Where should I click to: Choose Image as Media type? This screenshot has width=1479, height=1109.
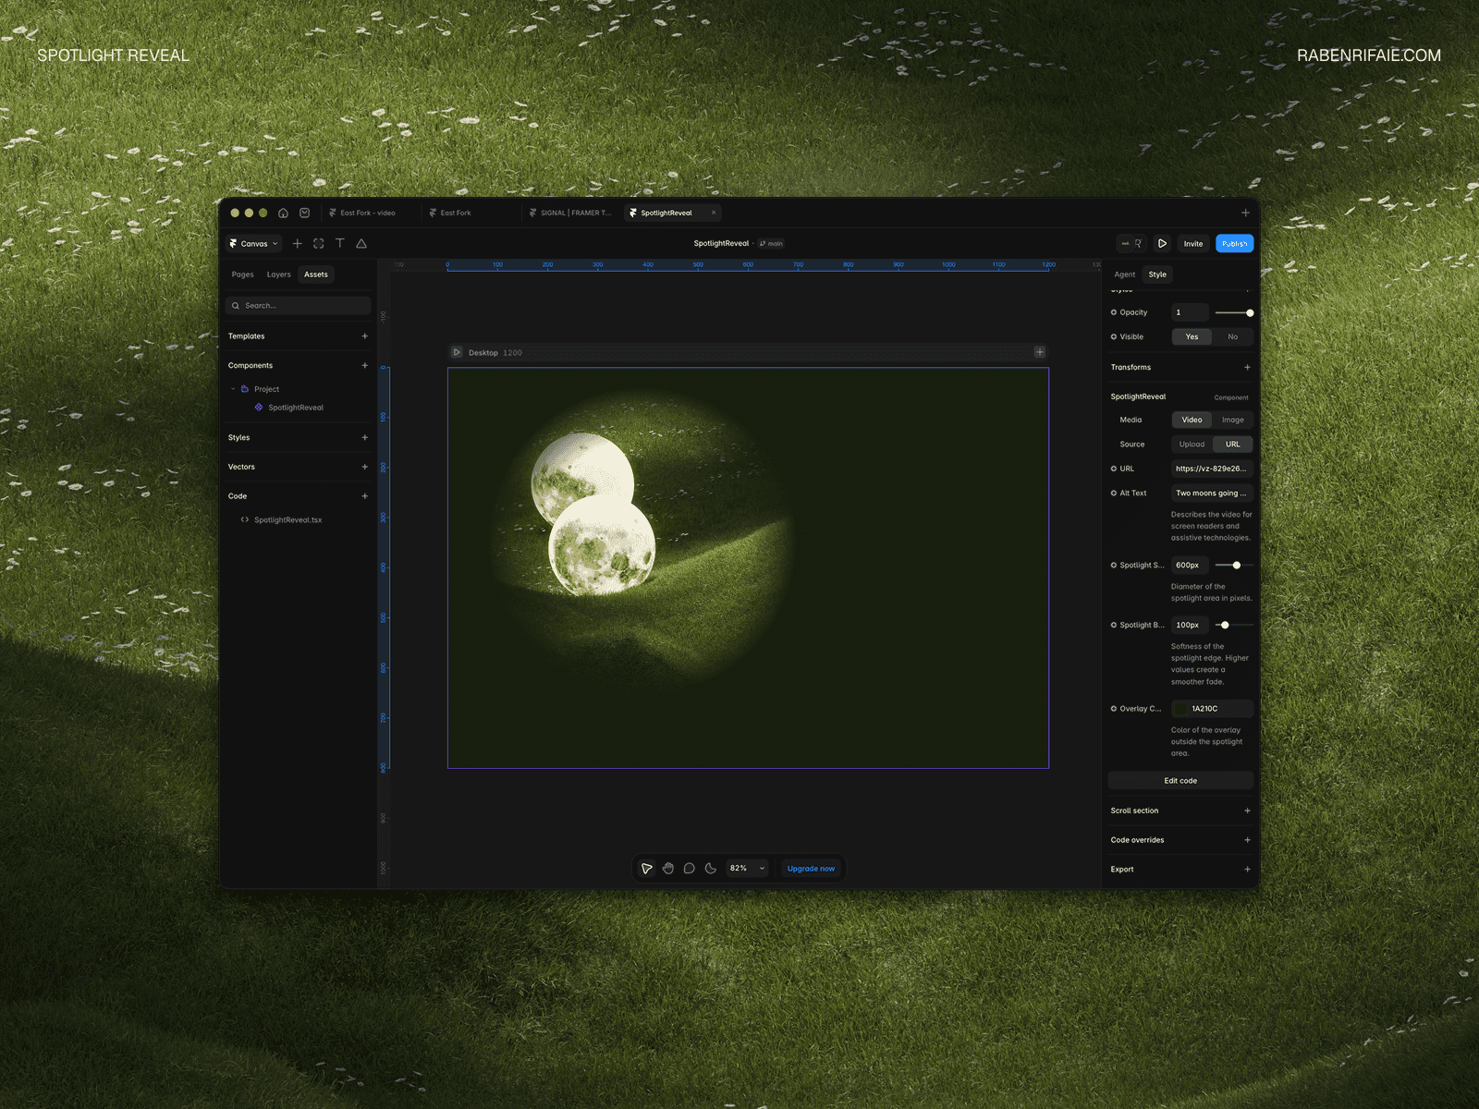click(1232, 420)
